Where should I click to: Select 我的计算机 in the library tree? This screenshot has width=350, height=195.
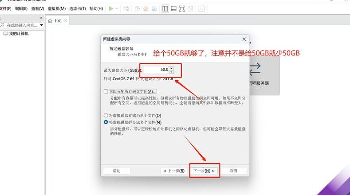pyautogui.click(x=19, y=34)
